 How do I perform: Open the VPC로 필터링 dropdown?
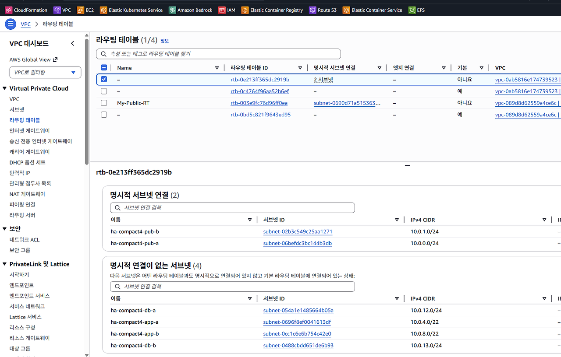[45, 72]
